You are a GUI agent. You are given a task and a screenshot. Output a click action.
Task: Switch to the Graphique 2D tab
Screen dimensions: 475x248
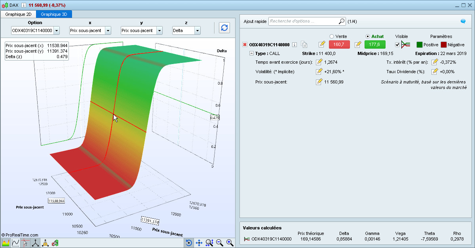click(18, 14)
